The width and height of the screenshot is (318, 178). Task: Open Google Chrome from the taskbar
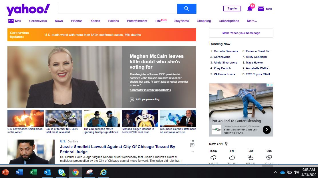click(75, 172)
